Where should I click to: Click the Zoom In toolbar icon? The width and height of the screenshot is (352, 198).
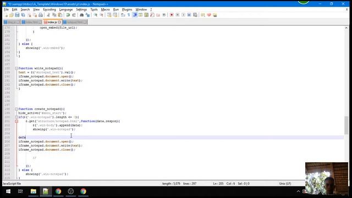[x=95, y=15]
